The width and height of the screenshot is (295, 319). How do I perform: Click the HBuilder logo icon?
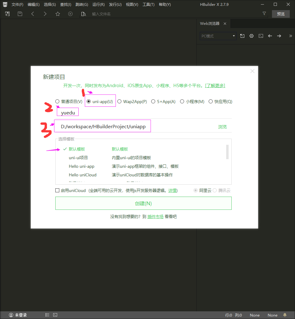coord(5,5)
